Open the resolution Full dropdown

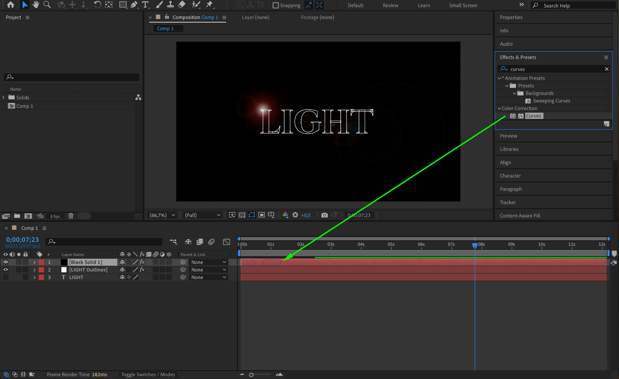202,215
